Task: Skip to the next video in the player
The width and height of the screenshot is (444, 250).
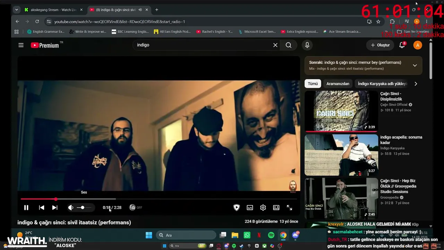Action: click(x=55, y=208)
